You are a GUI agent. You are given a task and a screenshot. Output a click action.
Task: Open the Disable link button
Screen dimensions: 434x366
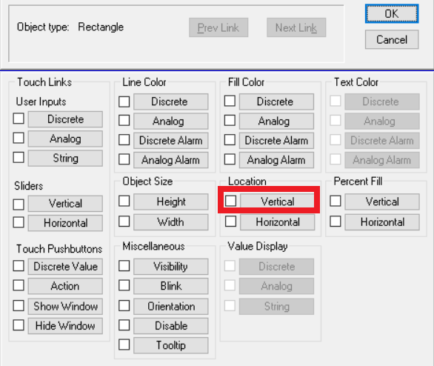point(171,326)
